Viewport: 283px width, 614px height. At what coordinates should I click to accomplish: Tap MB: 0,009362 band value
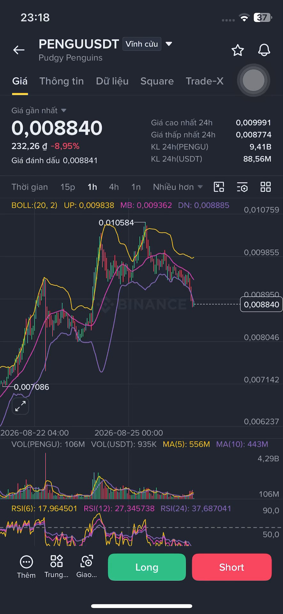[146, 205]
